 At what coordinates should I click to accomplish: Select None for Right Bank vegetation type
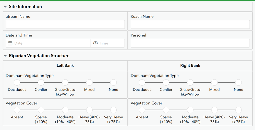[238, 83]
